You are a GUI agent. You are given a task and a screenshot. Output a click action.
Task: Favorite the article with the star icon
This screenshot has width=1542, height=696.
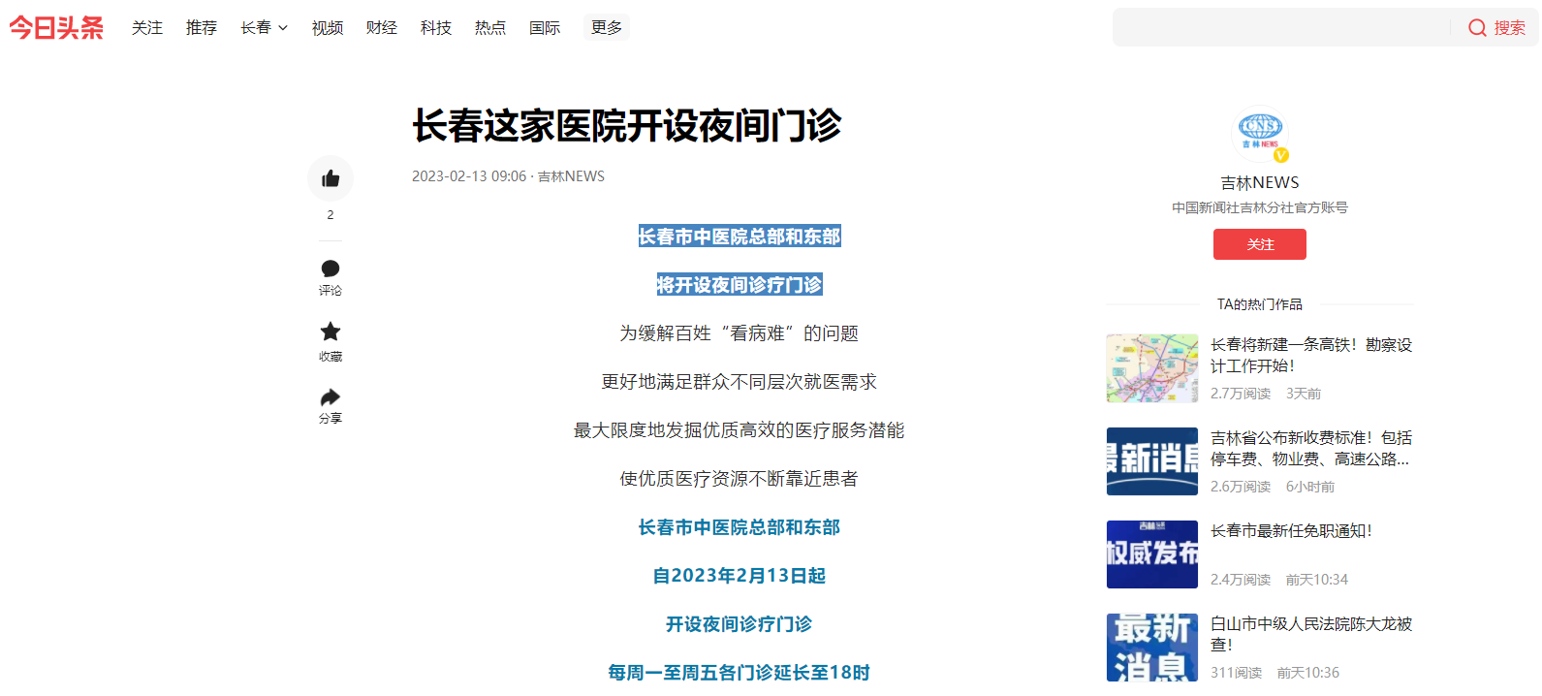coord(330,332)
